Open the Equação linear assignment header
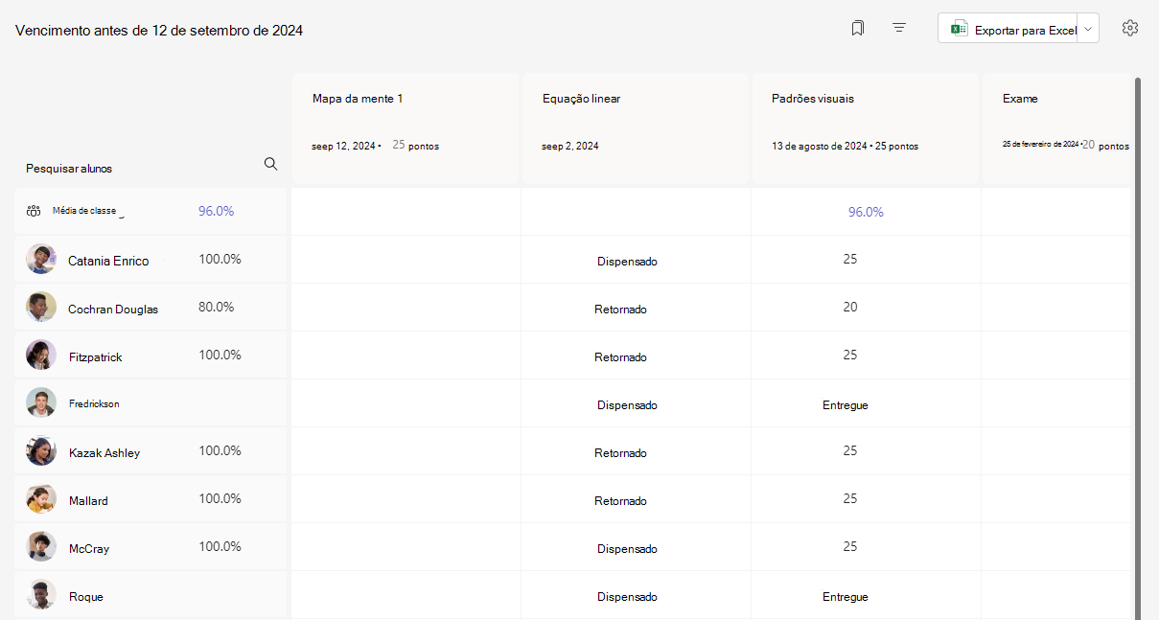Screen dimensions: 1159x620 [x=635, y=127]
